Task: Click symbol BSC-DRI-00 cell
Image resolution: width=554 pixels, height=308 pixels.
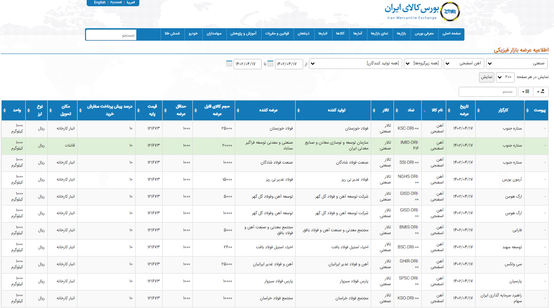Action: pyautogui.click(x=408, y=247)
